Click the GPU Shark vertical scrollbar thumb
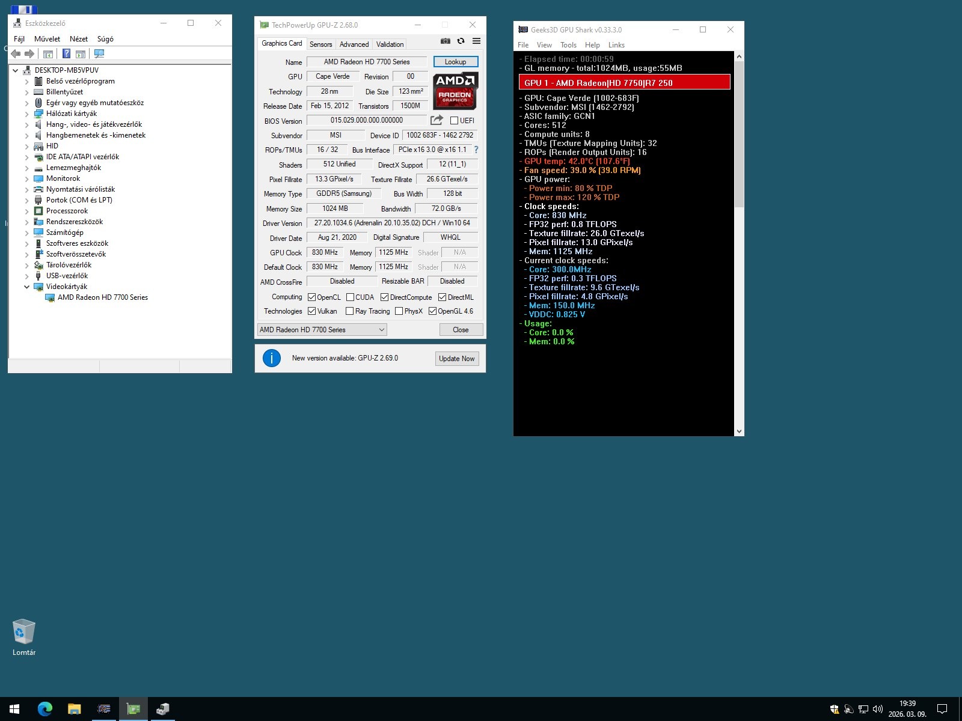 [739, 134]
